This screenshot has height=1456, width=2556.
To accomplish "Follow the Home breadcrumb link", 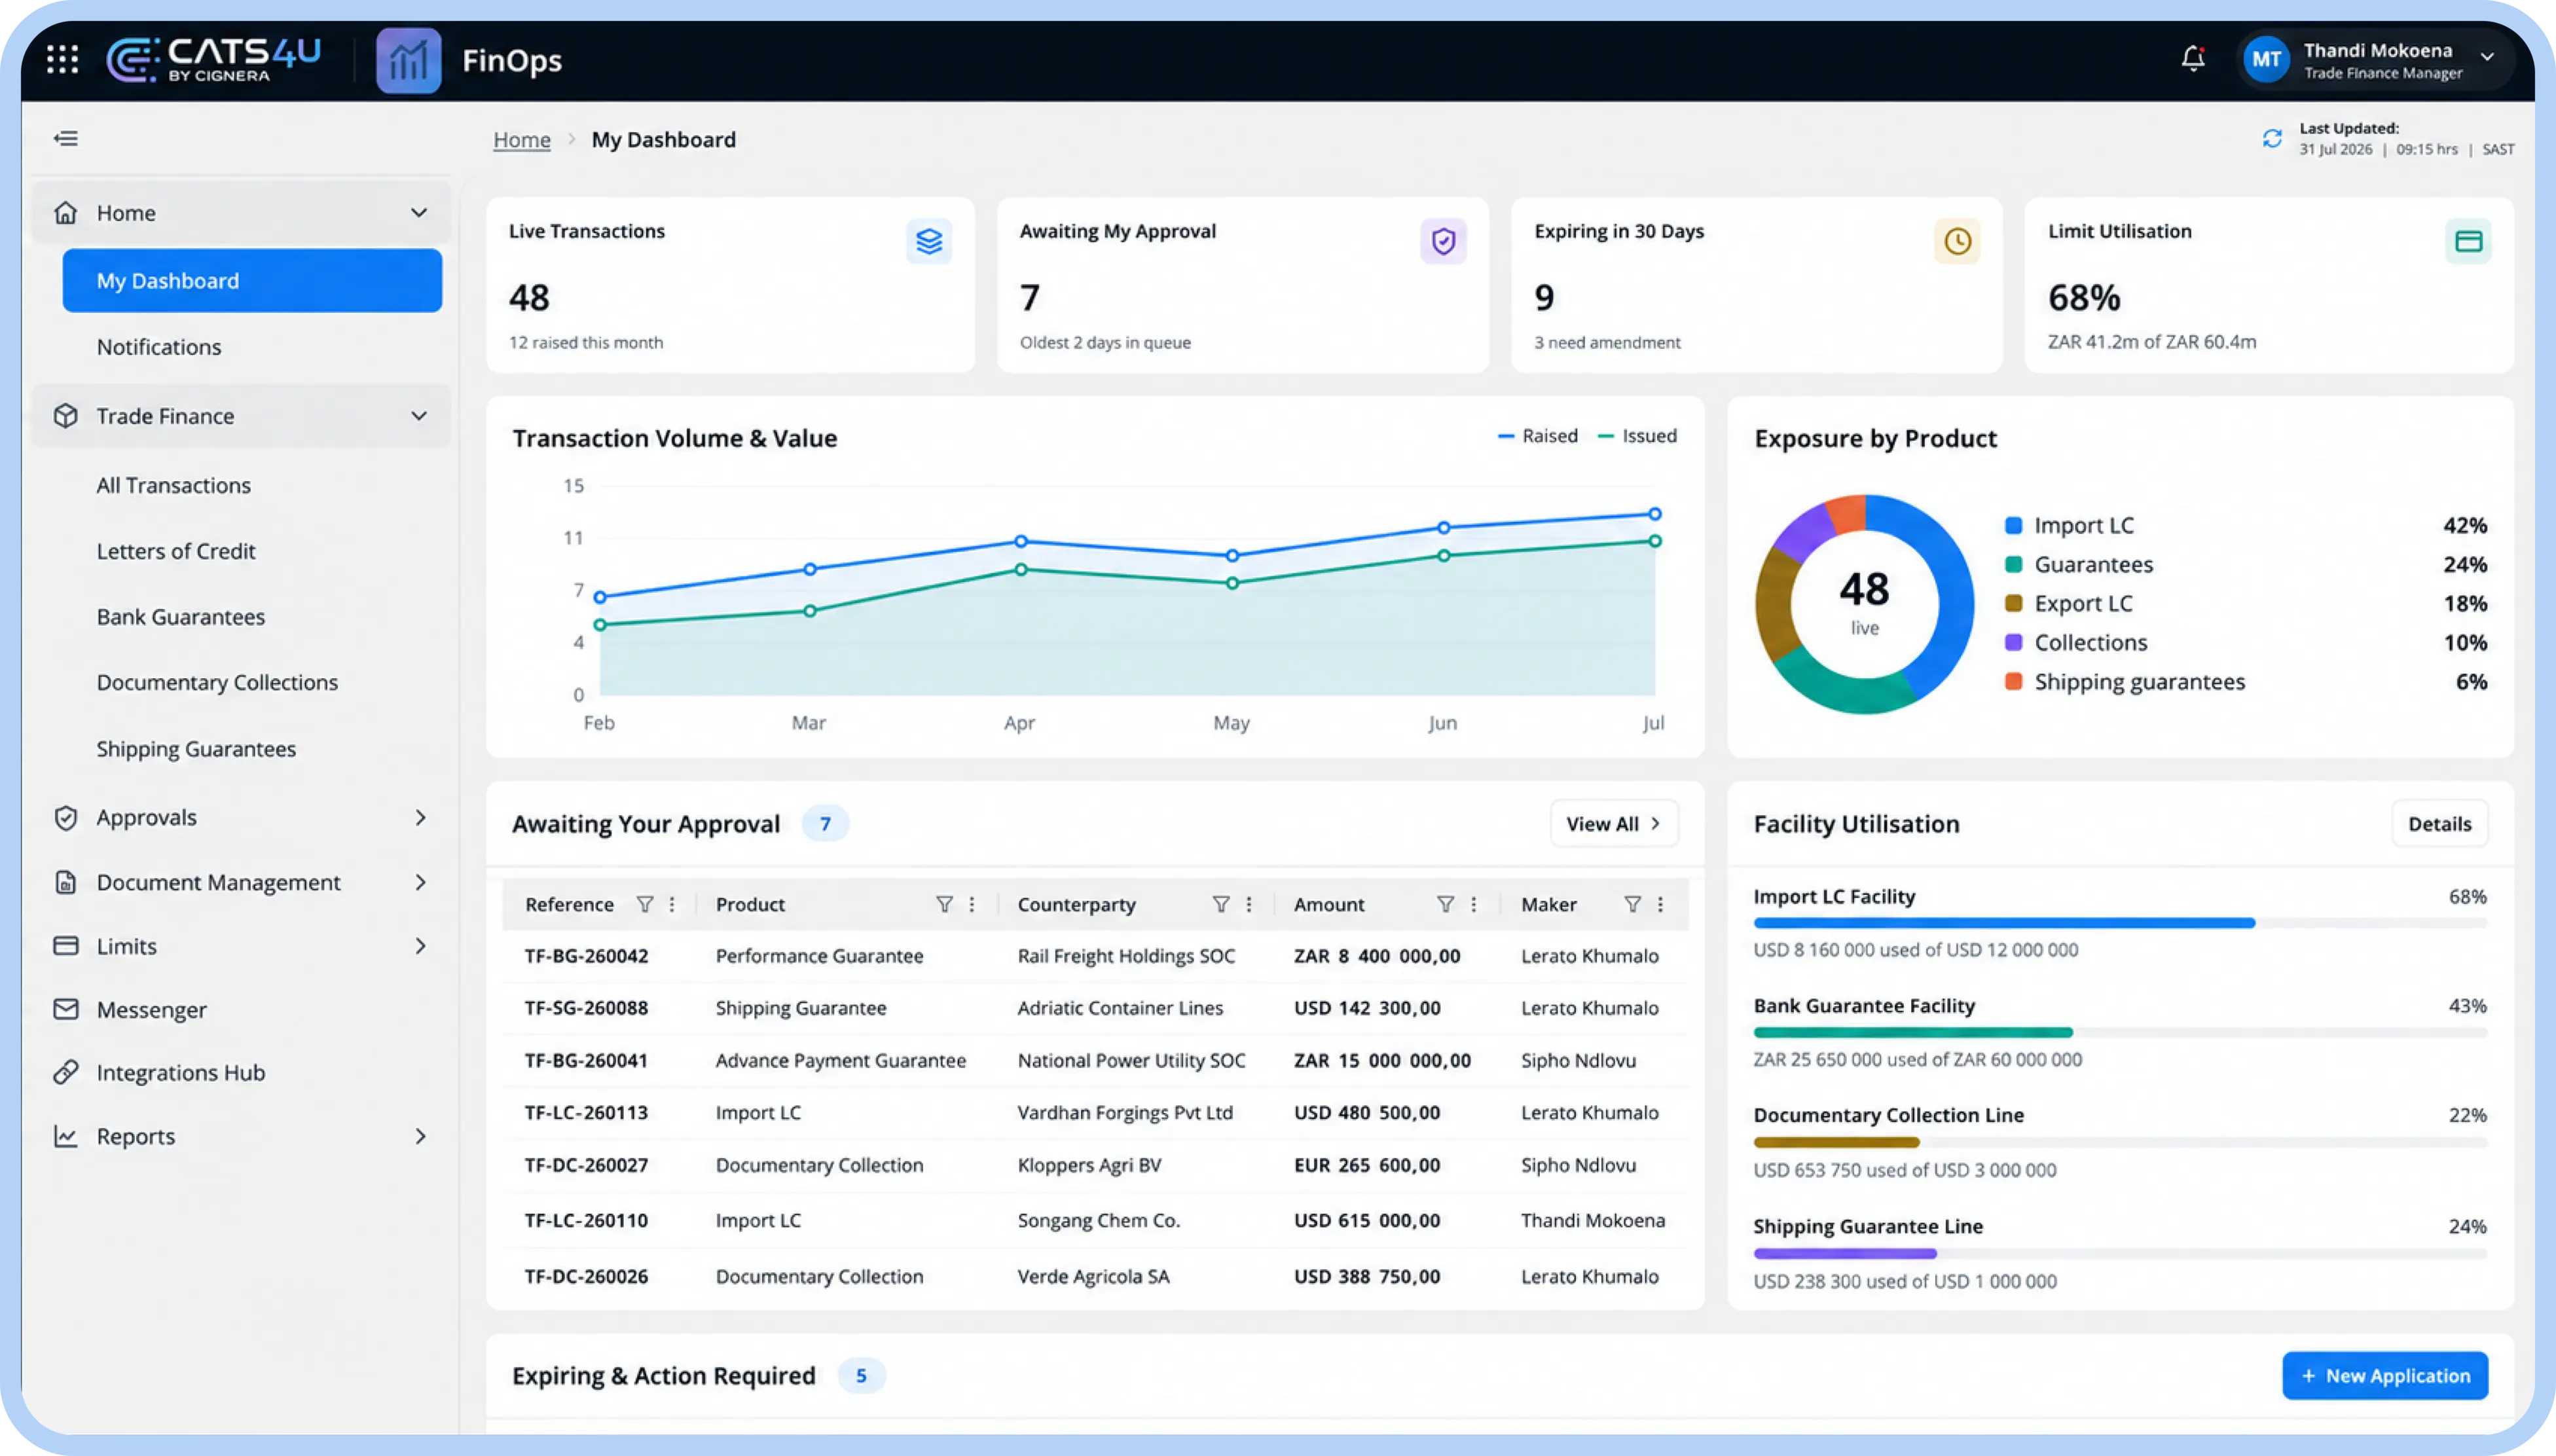I will click(522, 140).
